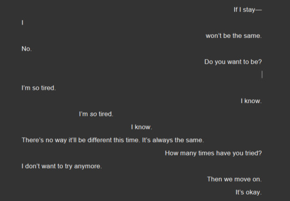Click the line "Then we move on."

[x=234, y=179]
